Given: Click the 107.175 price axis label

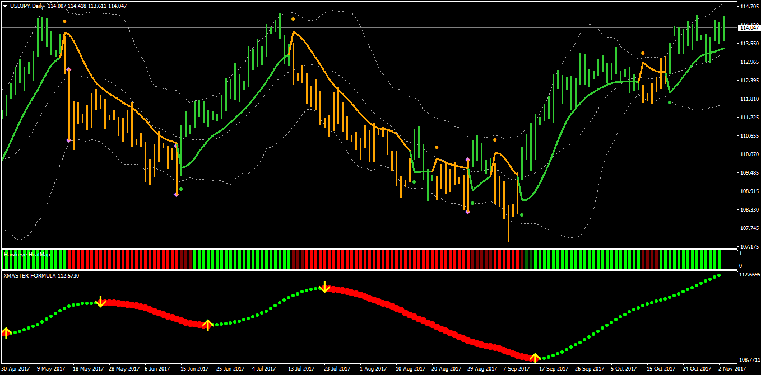Looking at the screenshot, I should click(x=749, y=247).
